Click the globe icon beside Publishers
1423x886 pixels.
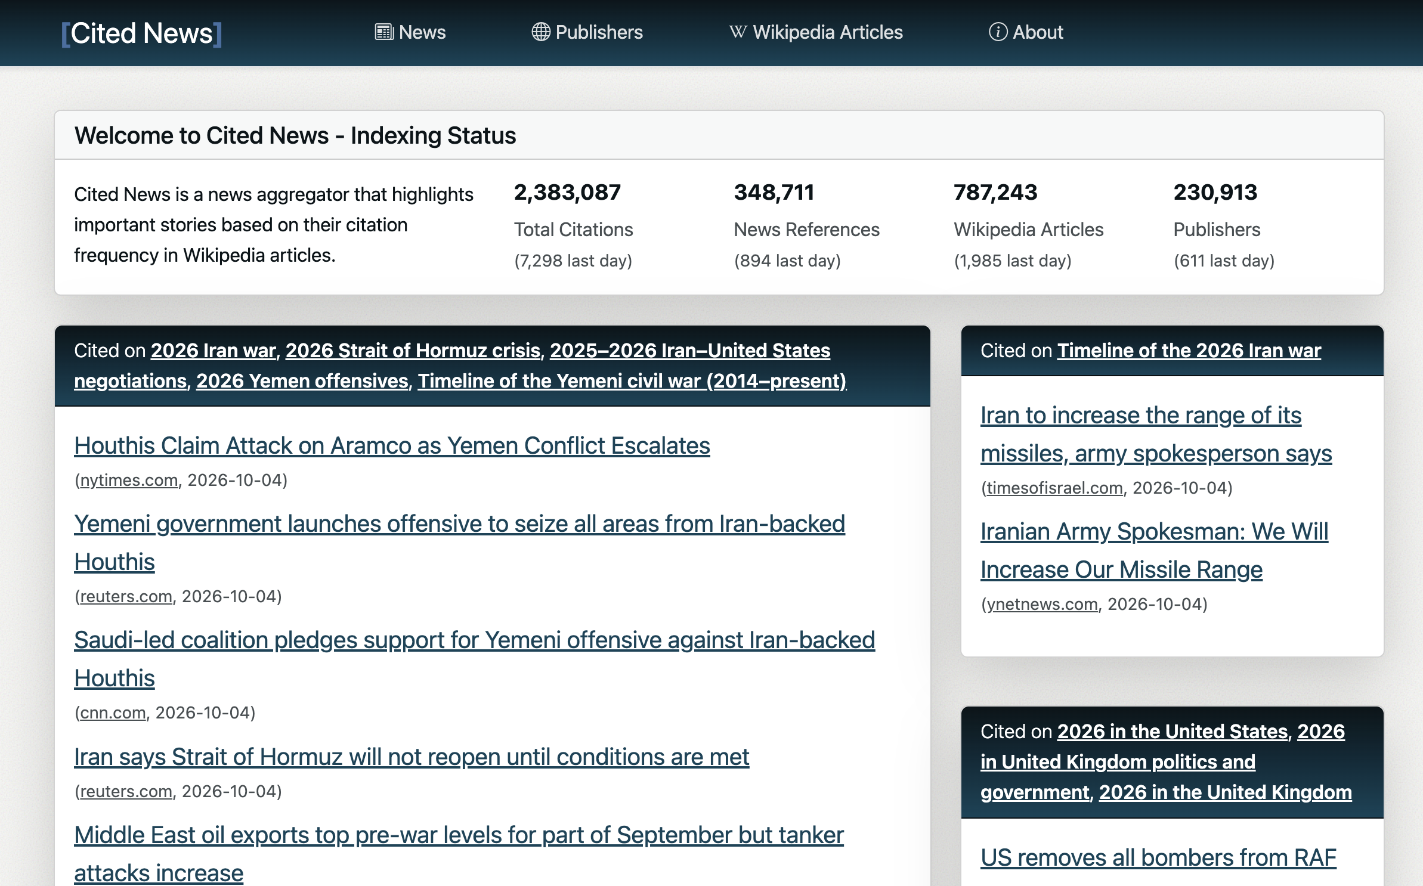tap(541, 32)
